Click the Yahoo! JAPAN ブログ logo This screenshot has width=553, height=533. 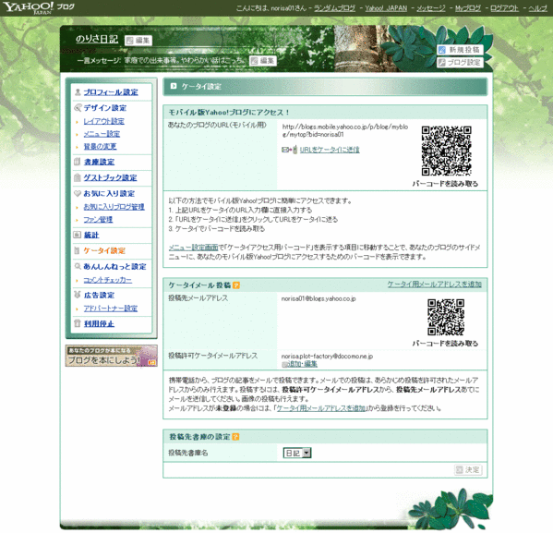(x=39, y=7)
